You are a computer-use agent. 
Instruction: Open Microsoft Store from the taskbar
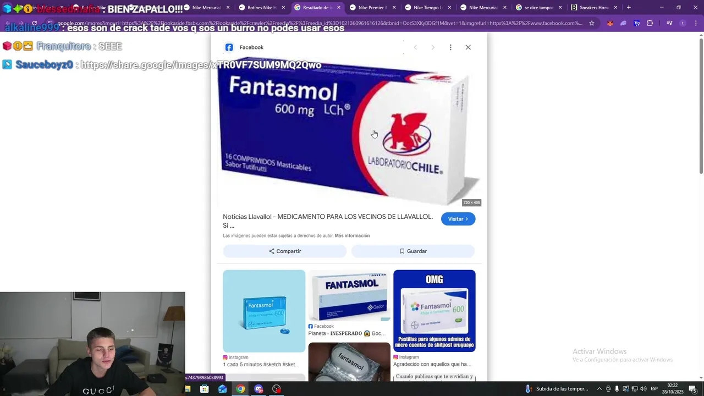(205, 389)
